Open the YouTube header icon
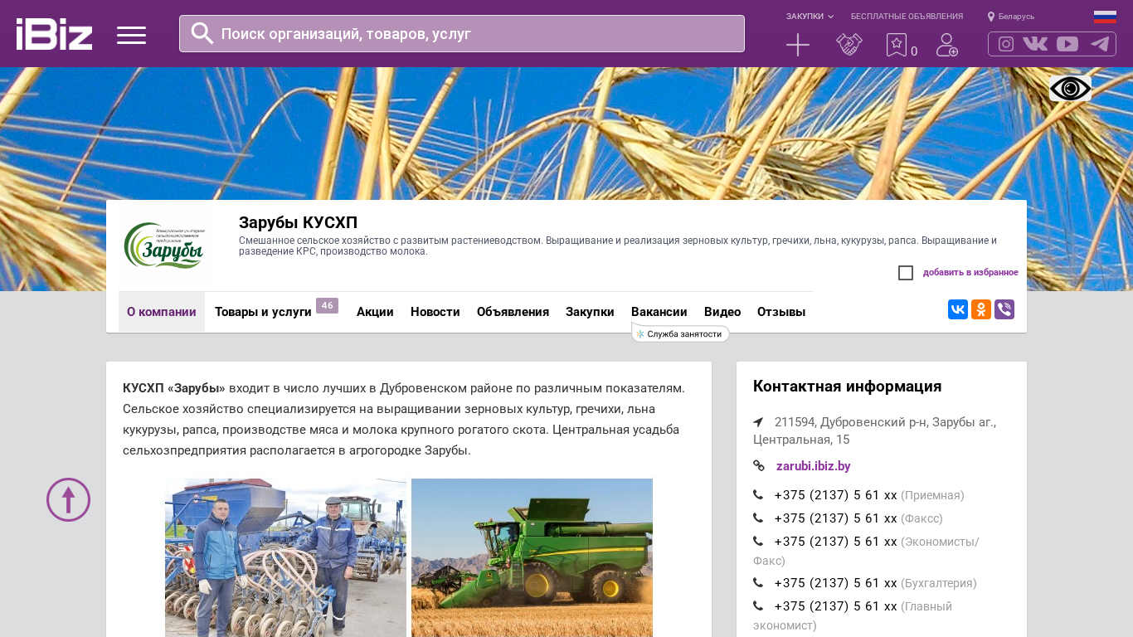1133x637 pixels. coord(1067,44)
